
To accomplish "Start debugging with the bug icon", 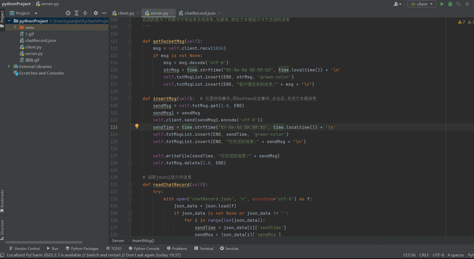I will pos(450,4).
